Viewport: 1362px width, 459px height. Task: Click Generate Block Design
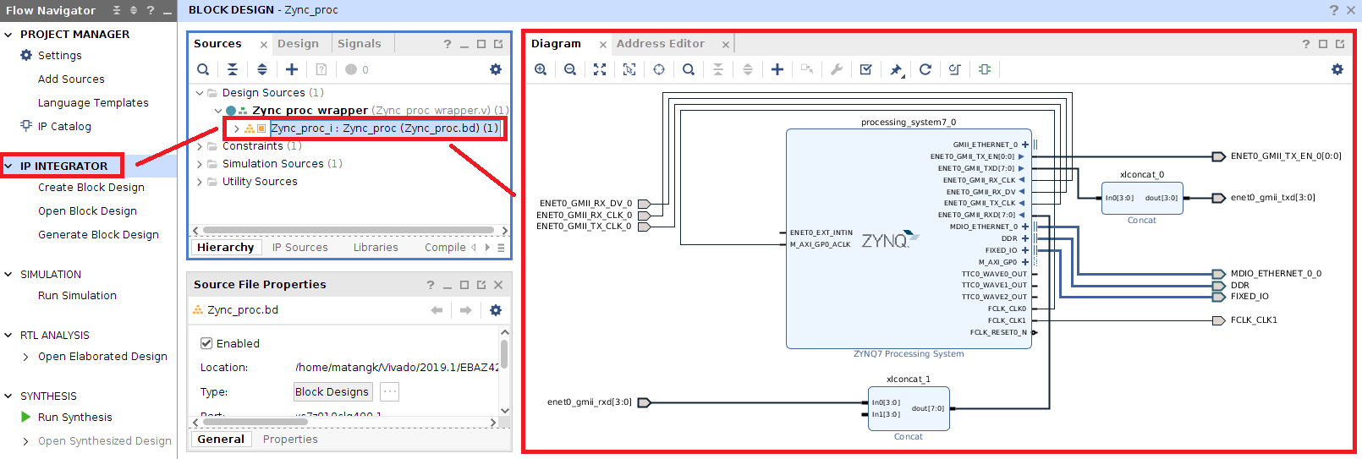(x=98, y=235)
